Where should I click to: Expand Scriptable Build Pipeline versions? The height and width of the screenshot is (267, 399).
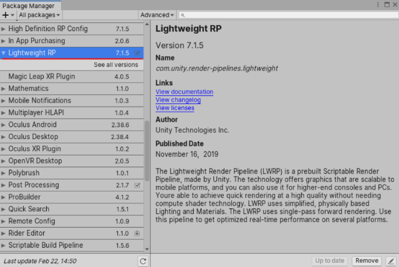coord(3,245)
